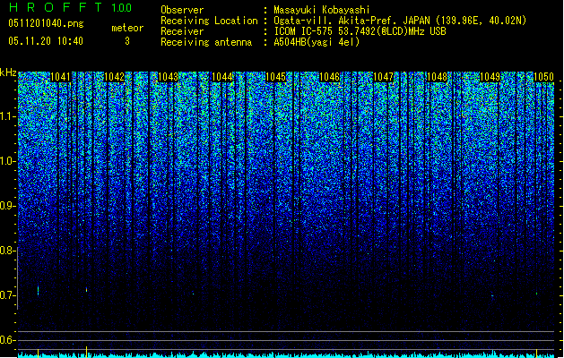Click the vertical gray detection range bar

pos(18,278)
